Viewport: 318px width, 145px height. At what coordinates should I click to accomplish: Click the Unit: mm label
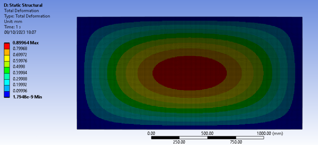13,21
